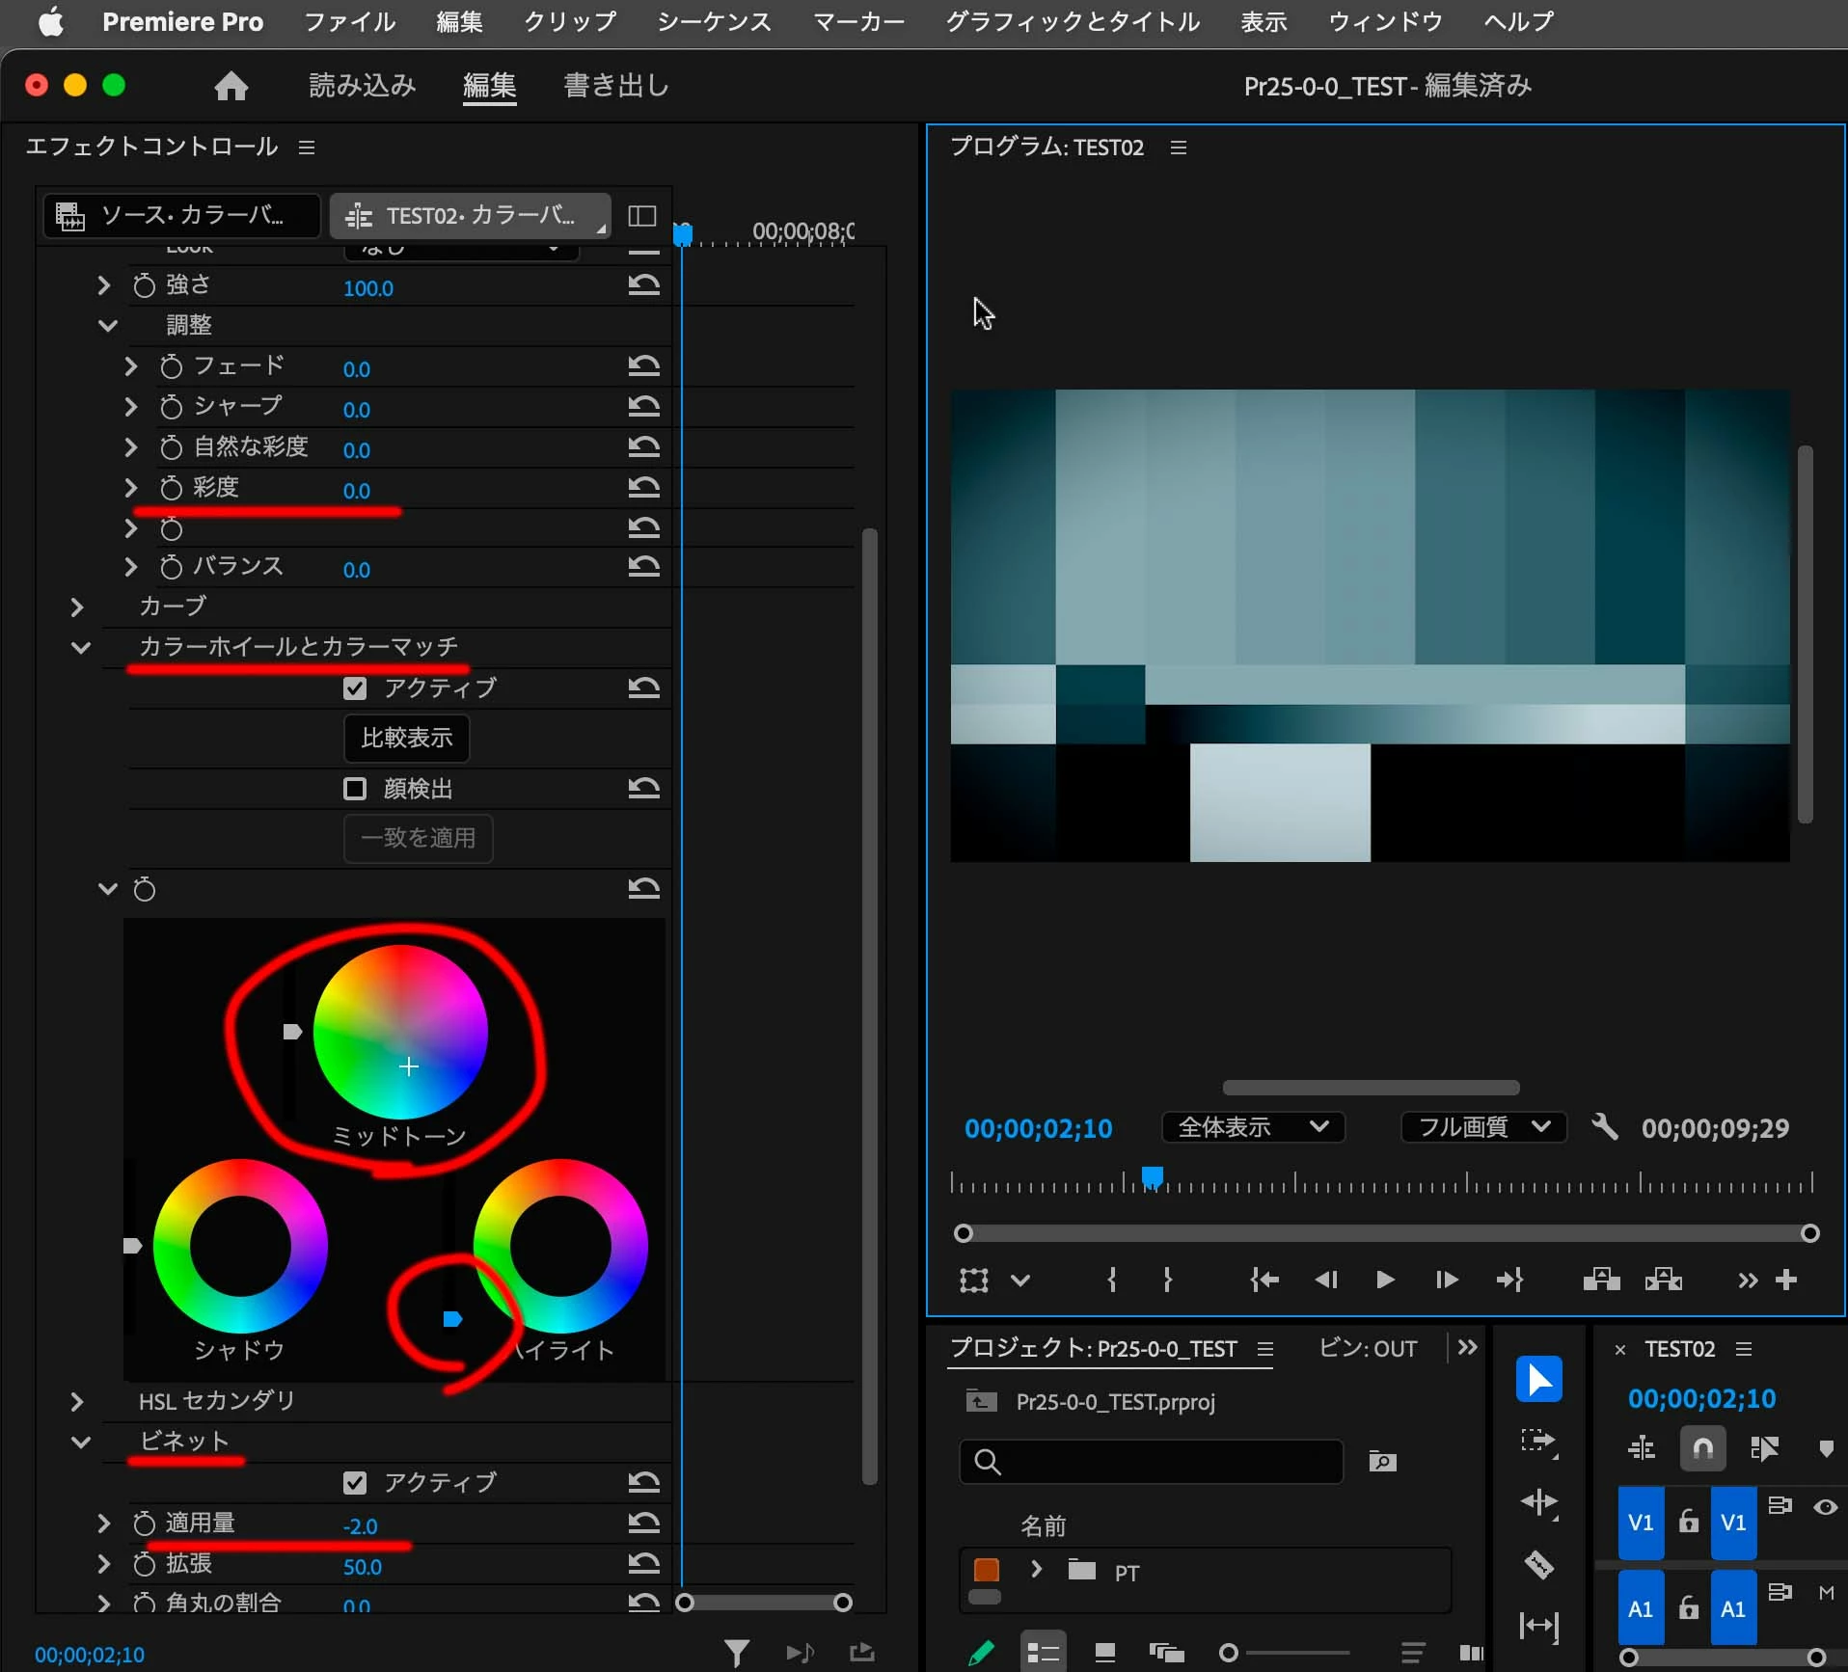The width and height of the screenshot is (1848, 1672).
Task: Select the Selection tool arrow
Action: [1538, 1380]
